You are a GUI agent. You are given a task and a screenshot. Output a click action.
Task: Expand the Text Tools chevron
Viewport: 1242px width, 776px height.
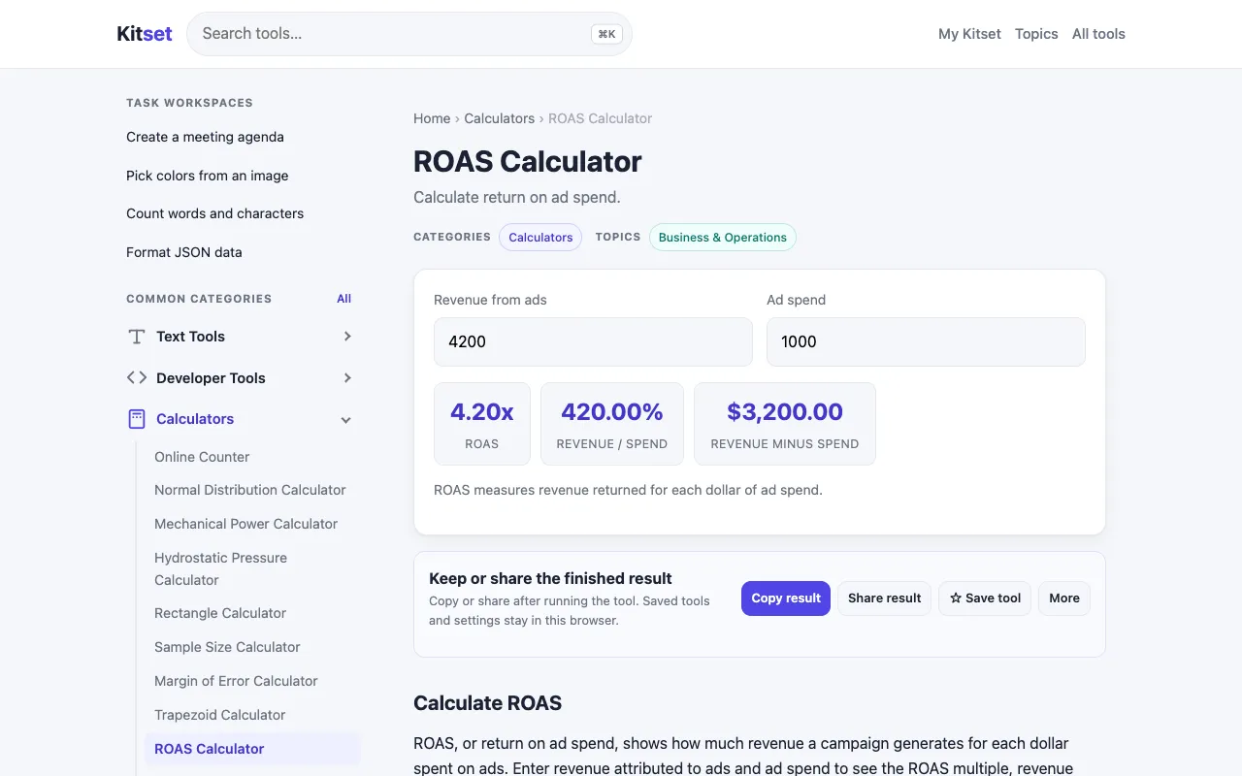click(347, 337)
